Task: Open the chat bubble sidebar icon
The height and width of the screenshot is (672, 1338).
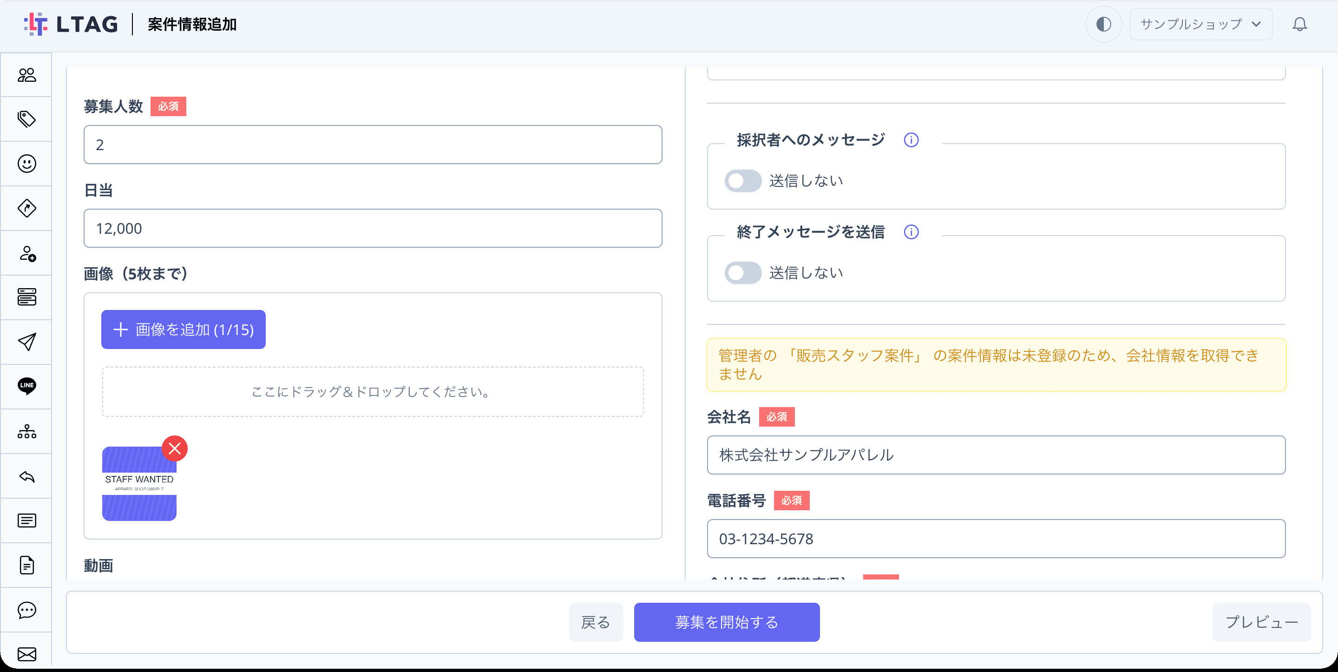Action: click(26, 610)
